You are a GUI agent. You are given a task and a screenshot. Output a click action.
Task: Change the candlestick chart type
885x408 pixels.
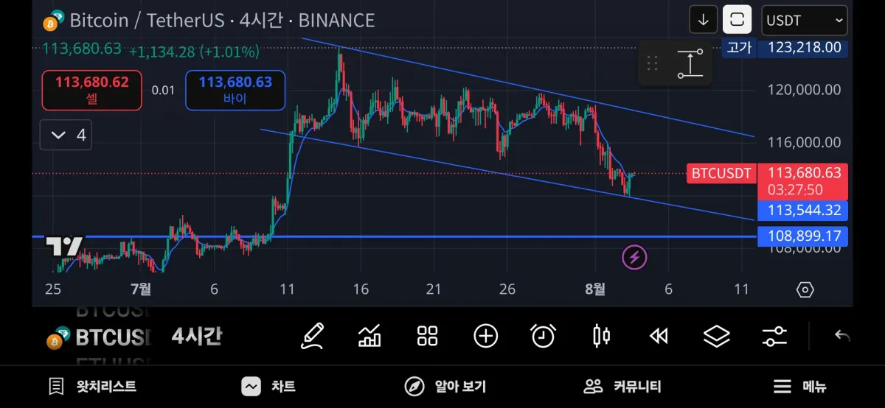pyautogui.click(x=602, y=337)
